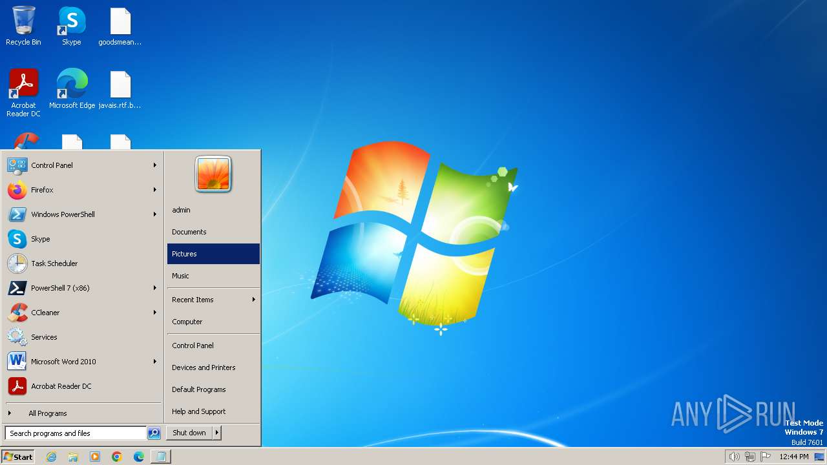Viewport: 827px width, 465px height.
Task: Launch PowerShell 7 (x86) from the Start menu
Action: pos(83,288)
